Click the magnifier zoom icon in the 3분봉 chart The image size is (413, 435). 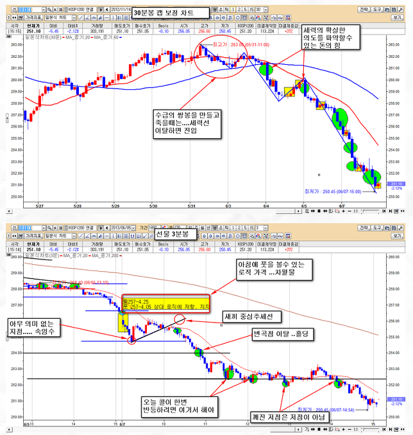[x=251, y=236]
